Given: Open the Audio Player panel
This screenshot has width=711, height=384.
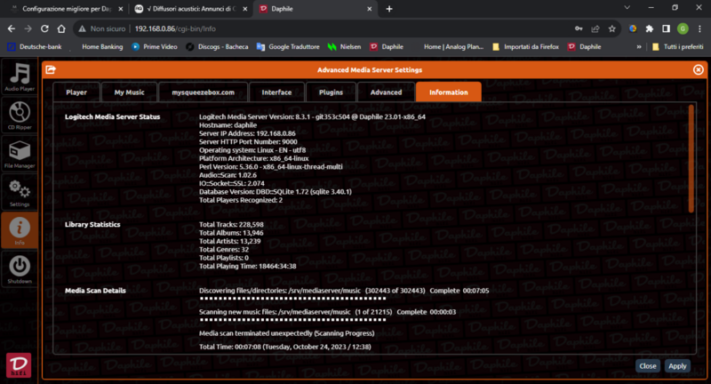Looking at the screenshot, I should 20,77.
